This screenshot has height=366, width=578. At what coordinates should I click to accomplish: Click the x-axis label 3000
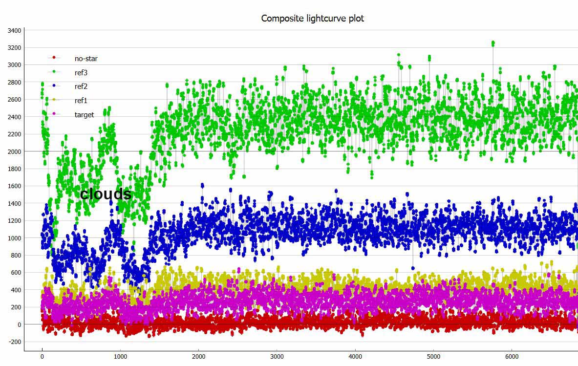(x=277, y=356)
